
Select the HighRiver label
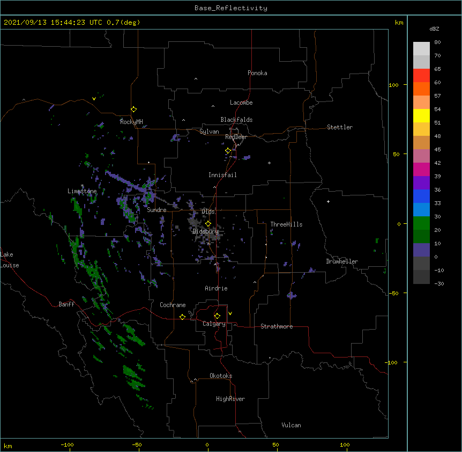tap(230, 399)
